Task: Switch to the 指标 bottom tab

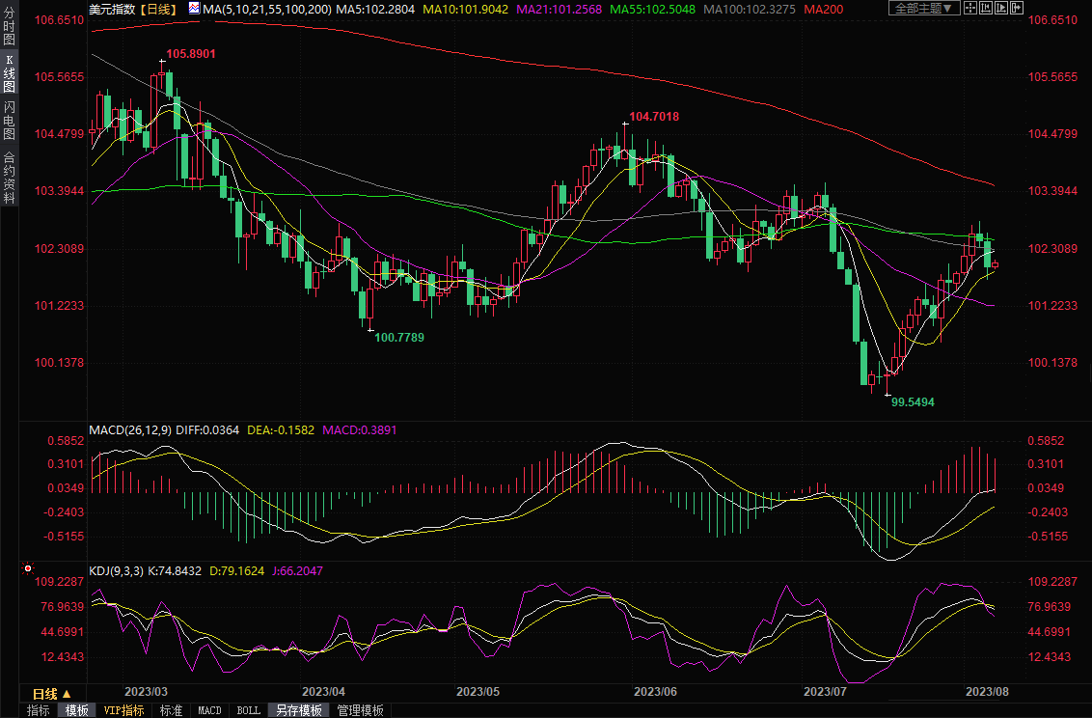Action: pyautogui.click(x=39, y=710)
